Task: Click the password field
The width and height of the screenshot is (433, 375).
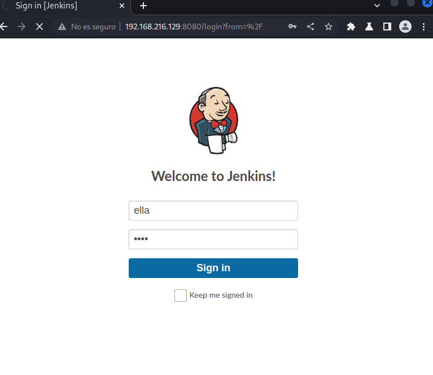Action: [213, 239]
